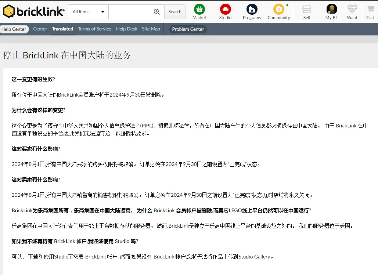The height and width of the screenshot is (275, 378).
Task: Open the Site Map tab
Action: pyautogui.click(x=151, y=29)
